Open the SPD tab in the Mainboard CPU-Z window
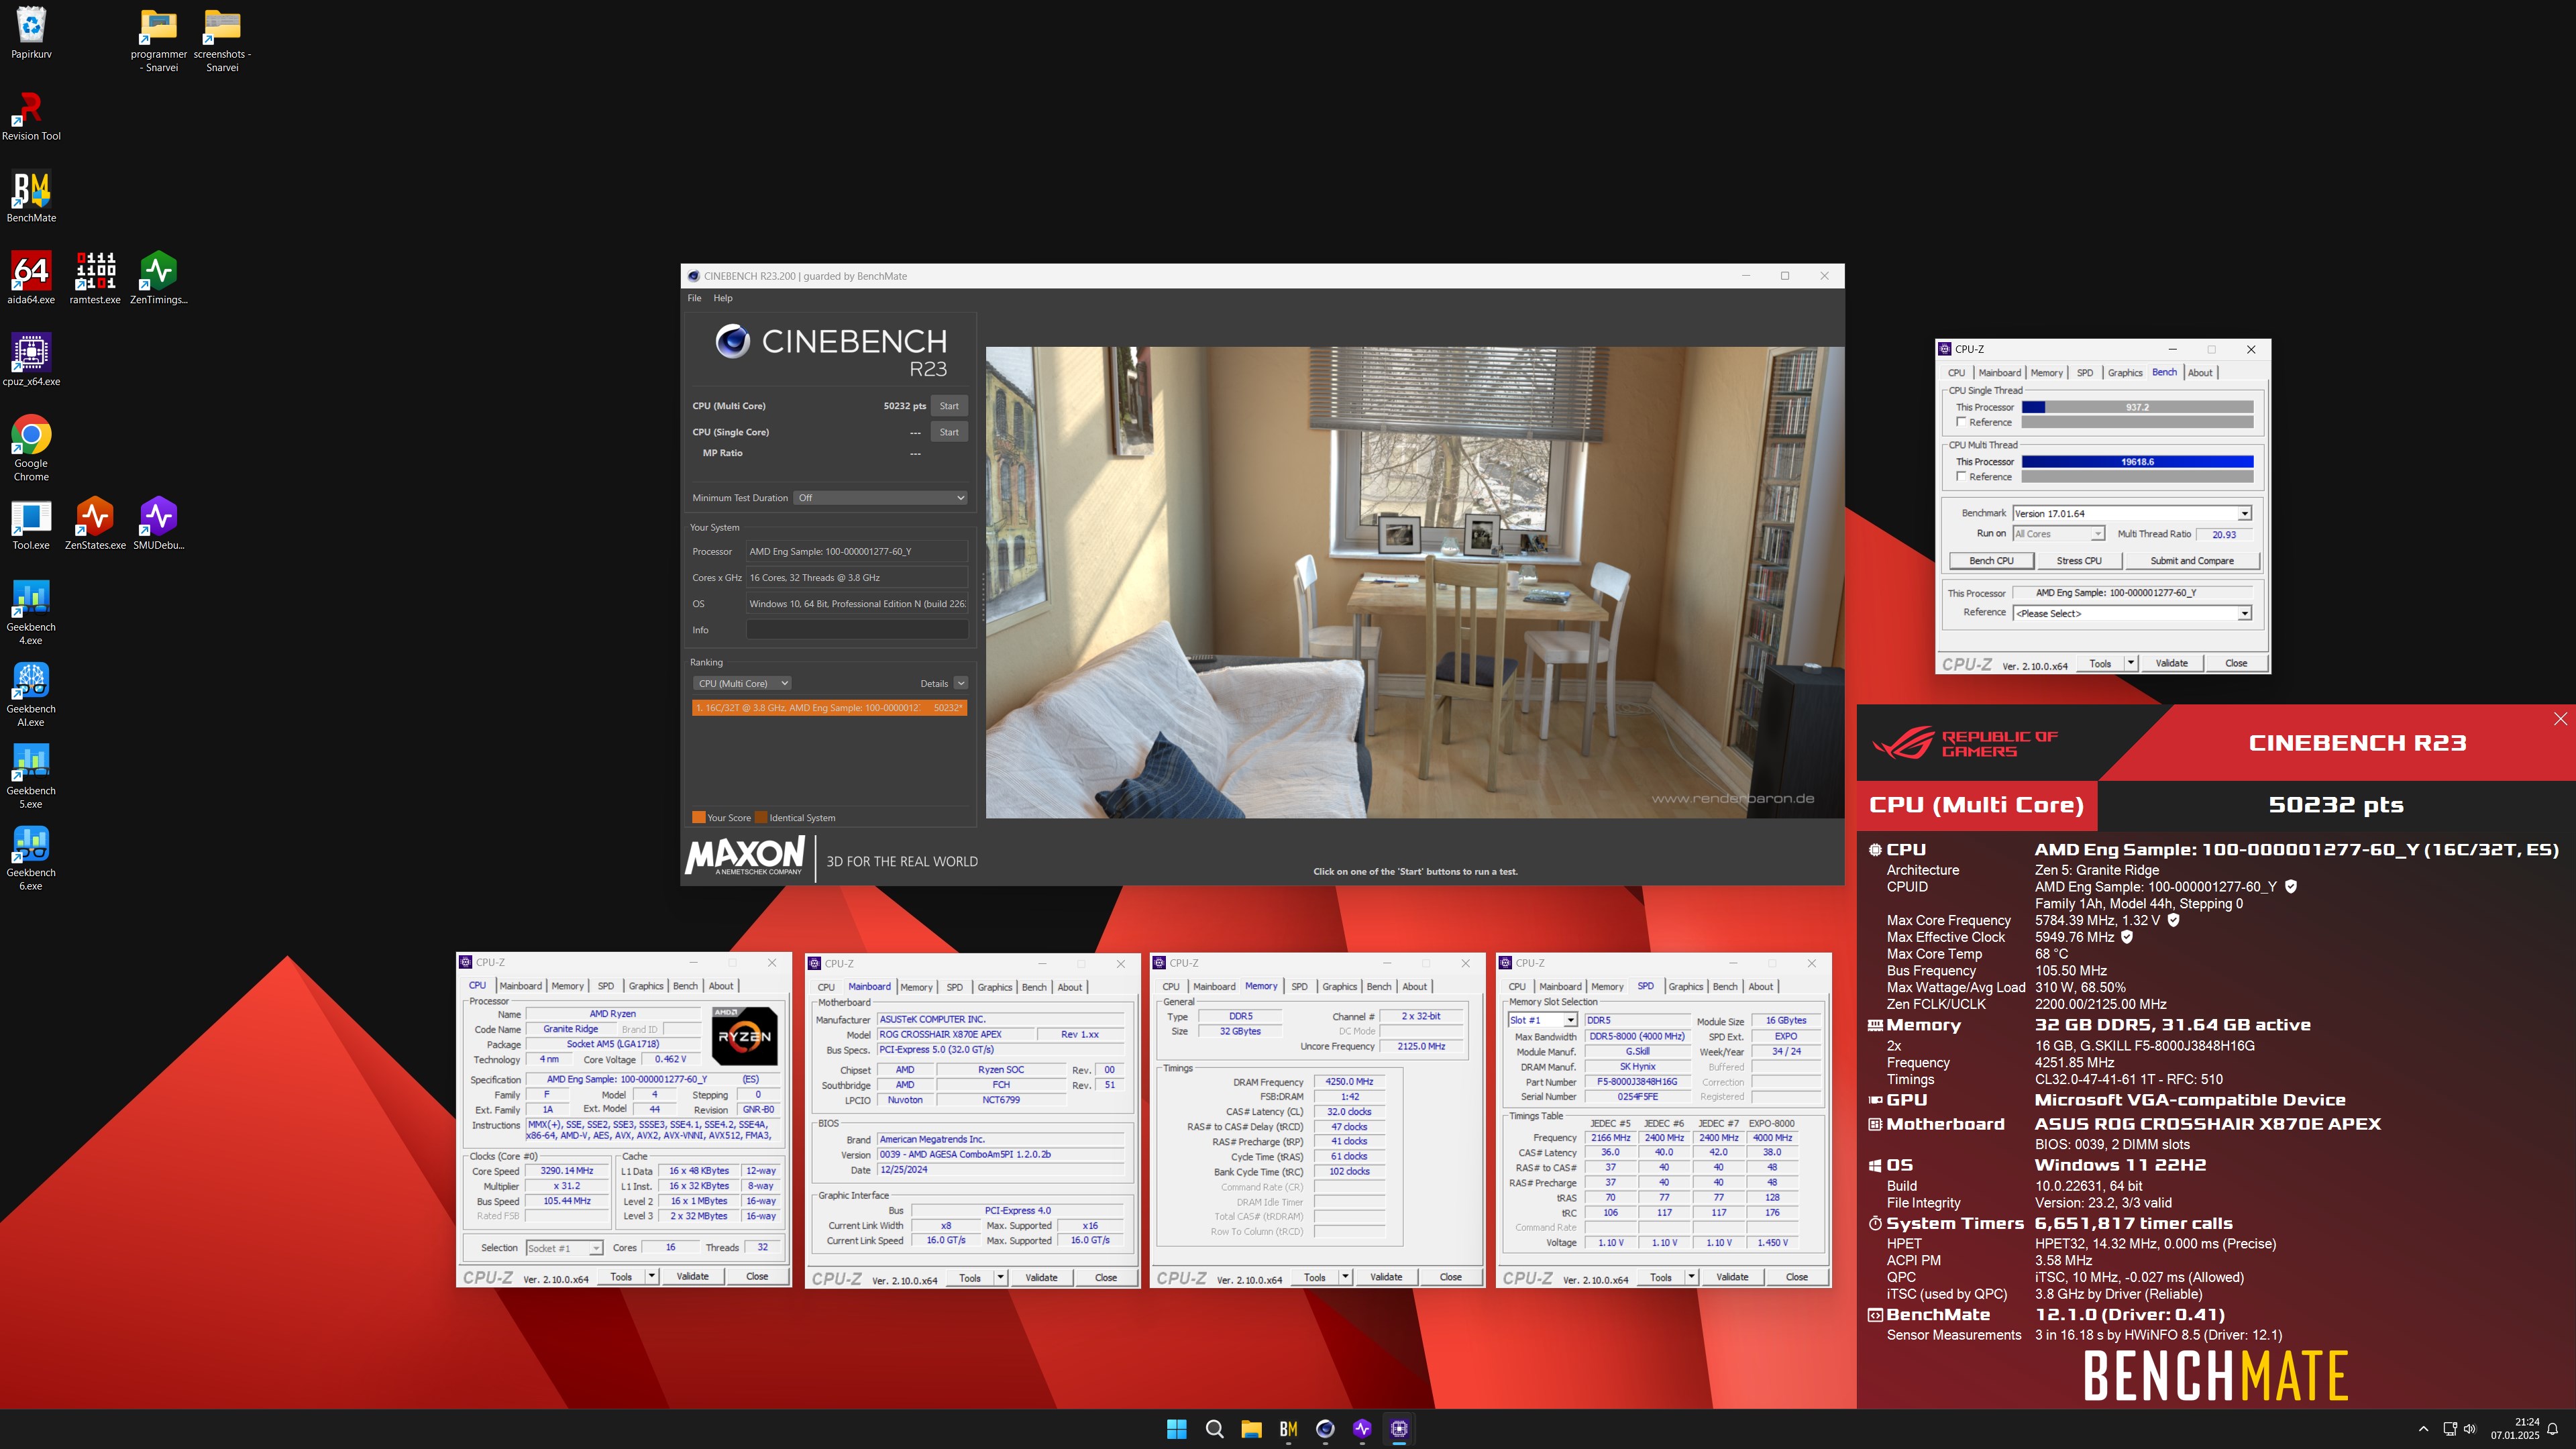 point(954,987)
